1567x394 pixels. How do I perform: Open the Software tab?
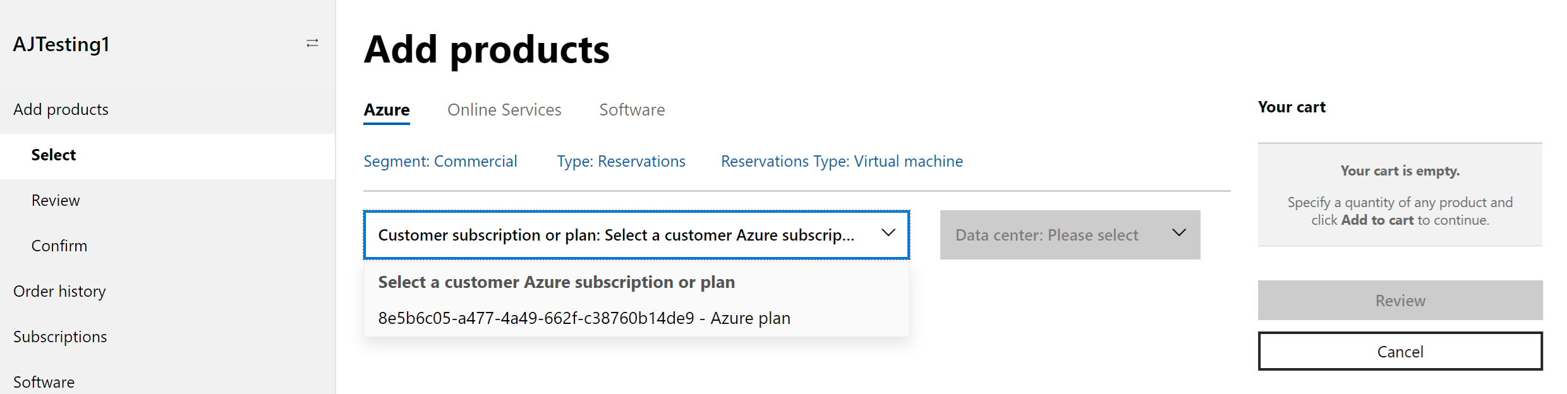pos(632,110)
